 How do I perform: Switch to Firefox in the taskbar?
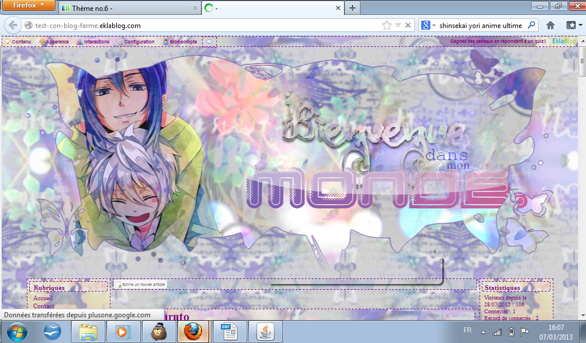click(192, 332)
